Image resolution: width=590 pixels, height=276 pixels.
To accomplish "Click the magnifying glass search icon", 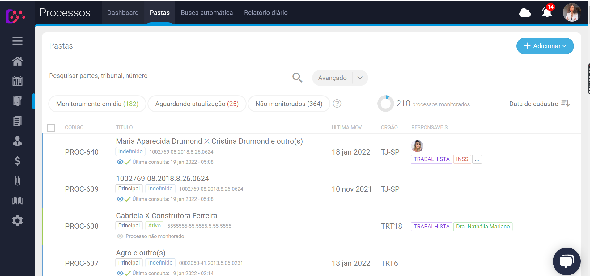I will point(297,78).
